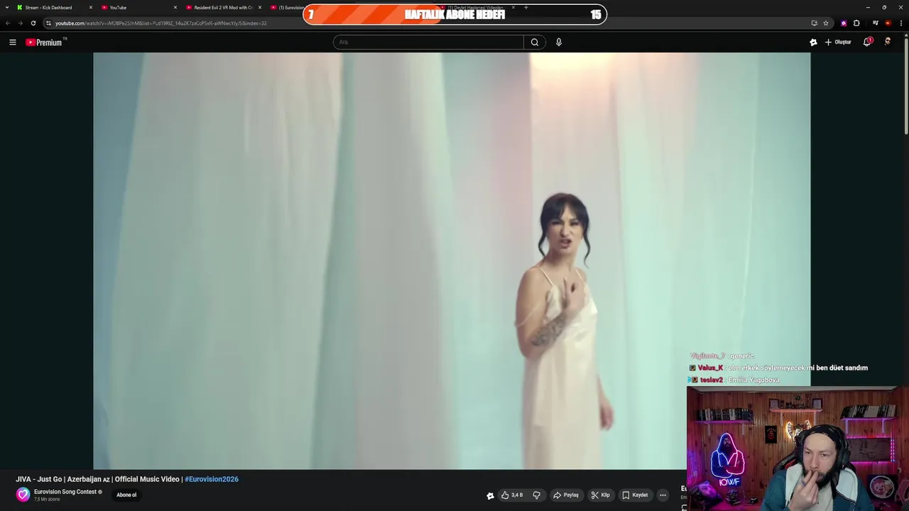
Task: Click the search magnifier button
Action: [535, 43]
